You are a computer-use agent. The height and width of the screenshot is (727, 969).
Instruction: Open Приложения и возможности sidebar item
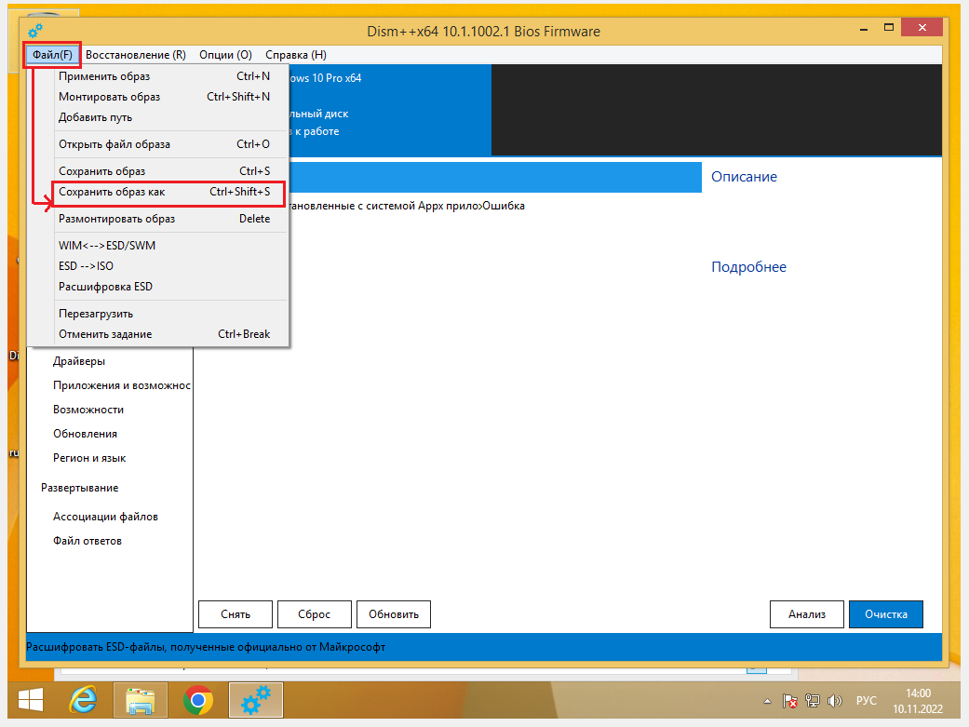[x=122, y=385]
